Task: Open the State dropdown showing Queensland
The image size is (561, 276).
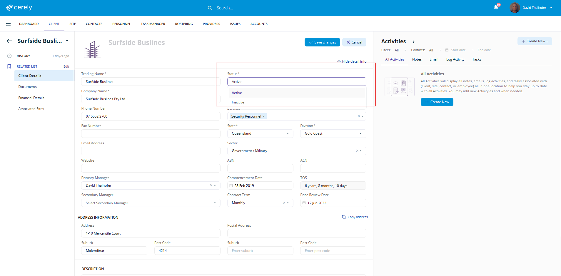Action: (260, 133)
